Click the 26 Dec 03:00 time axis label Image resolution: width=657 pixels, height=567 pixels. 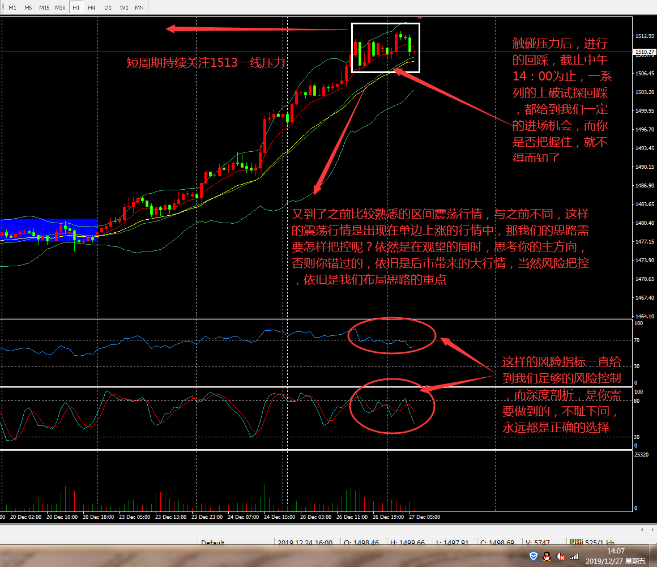[315, 517]
